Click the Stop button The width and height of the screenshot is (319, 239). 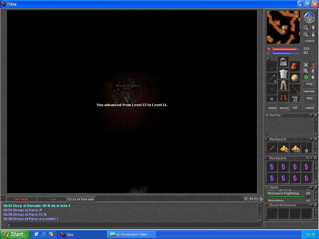point(309,84)
